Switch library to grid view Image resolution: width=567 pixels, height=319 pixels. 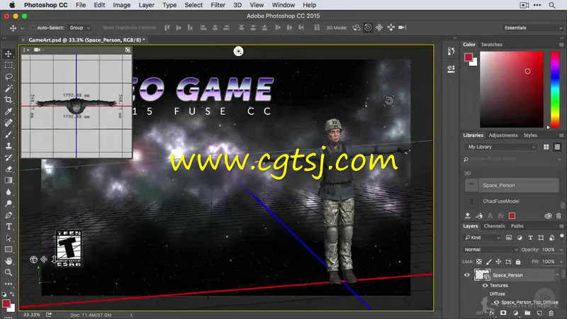pyautogui.click(x=546, y=147)
